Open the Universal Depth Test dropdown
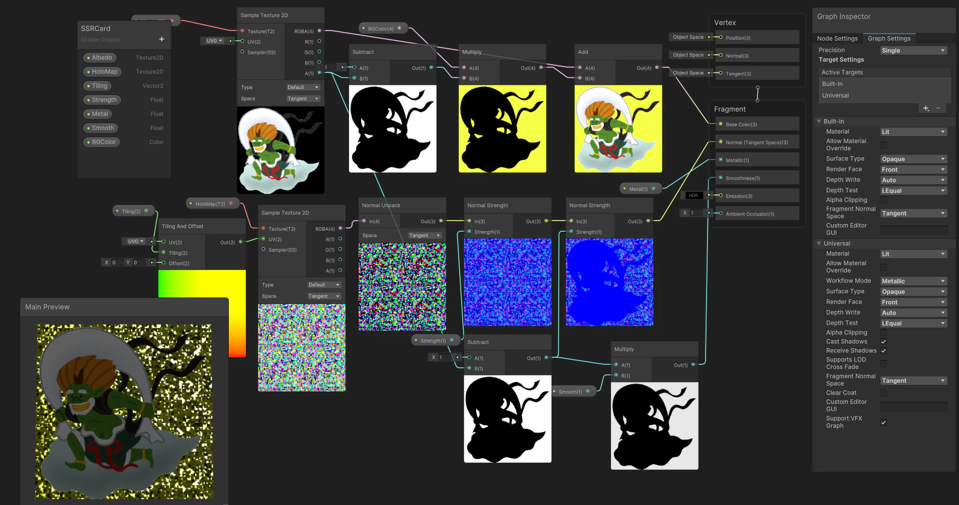The width and height of the screenshot is (959, 505). pos(914,323)
